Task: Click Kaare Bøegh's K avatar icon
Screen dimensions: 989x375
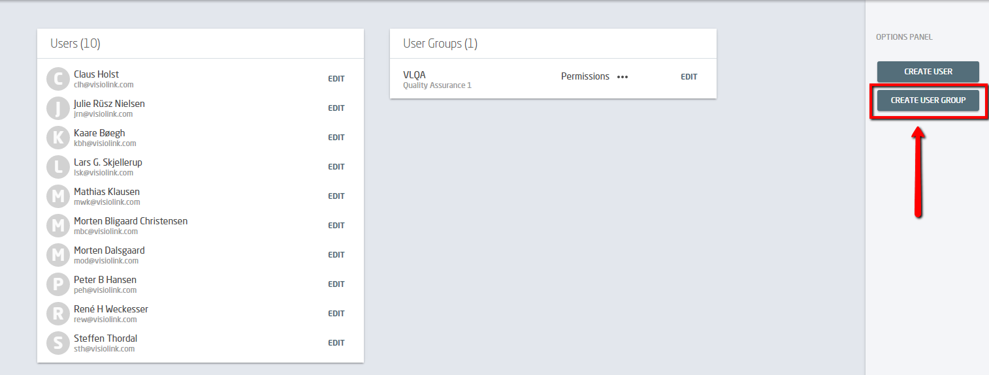Action: coord(58,138)
